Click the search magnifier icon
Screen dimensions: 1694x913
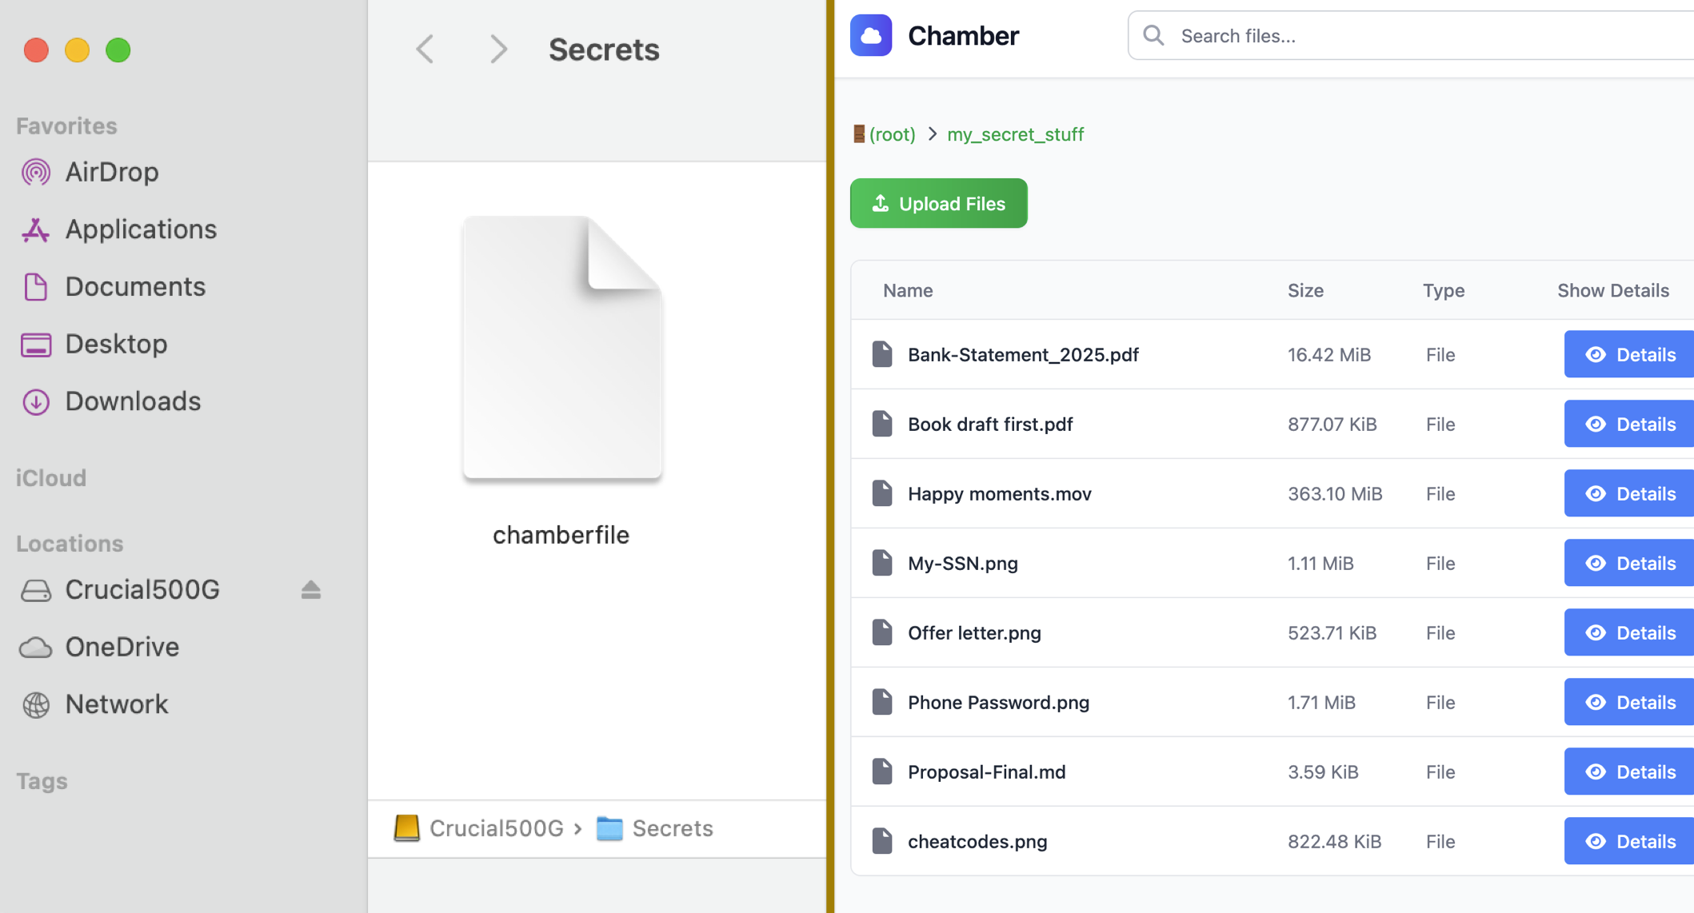[1153, 36]
